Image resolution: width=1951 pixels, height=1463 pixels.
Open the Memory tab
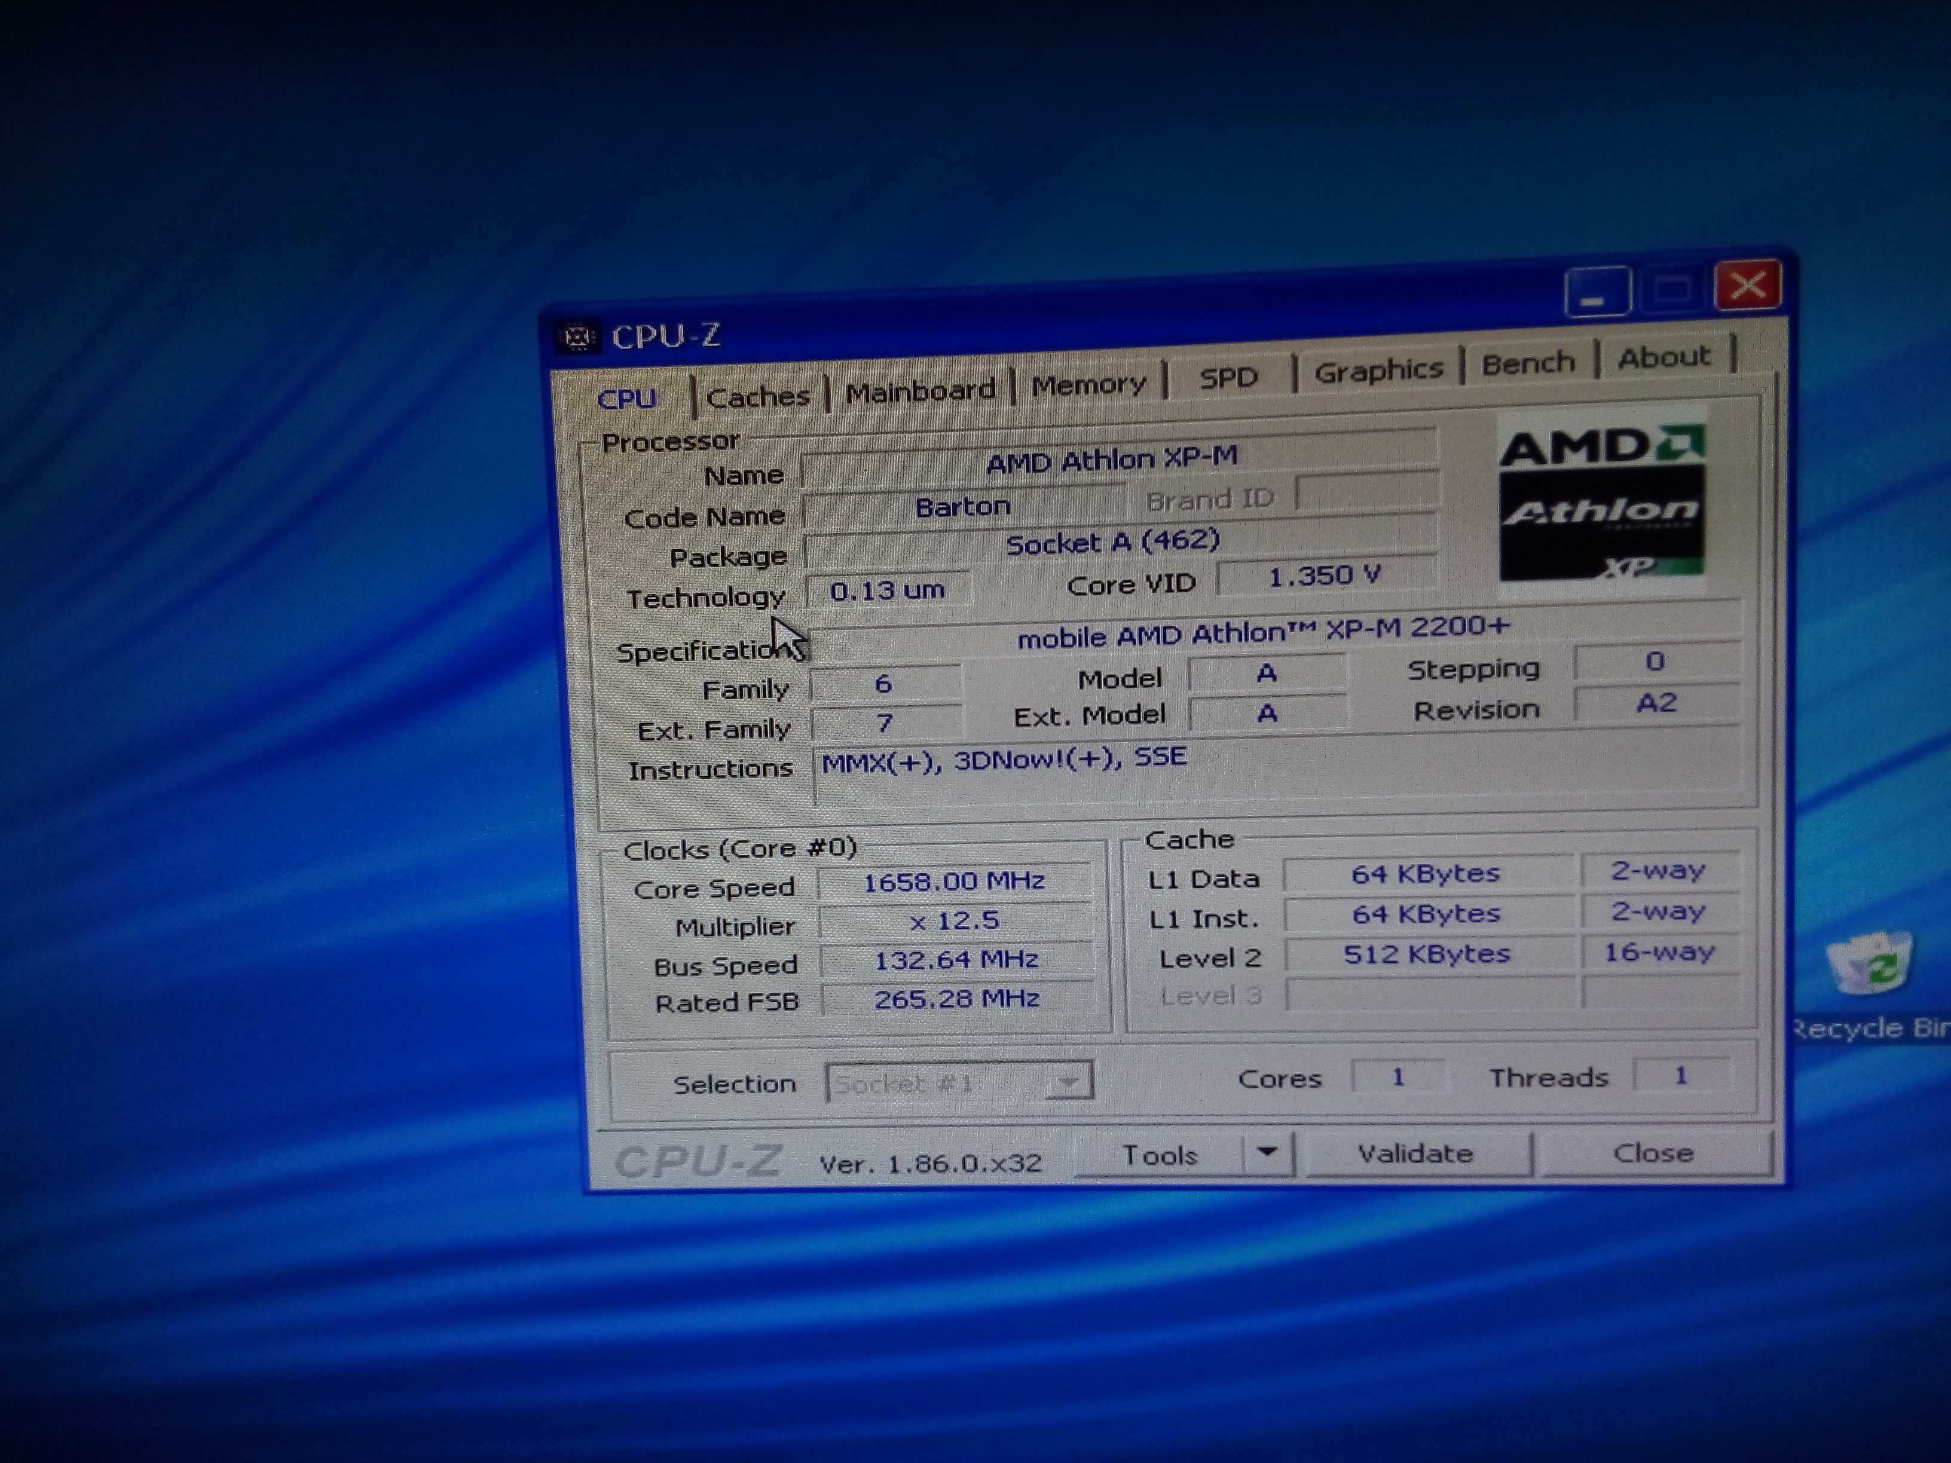tap(1088, 384)
